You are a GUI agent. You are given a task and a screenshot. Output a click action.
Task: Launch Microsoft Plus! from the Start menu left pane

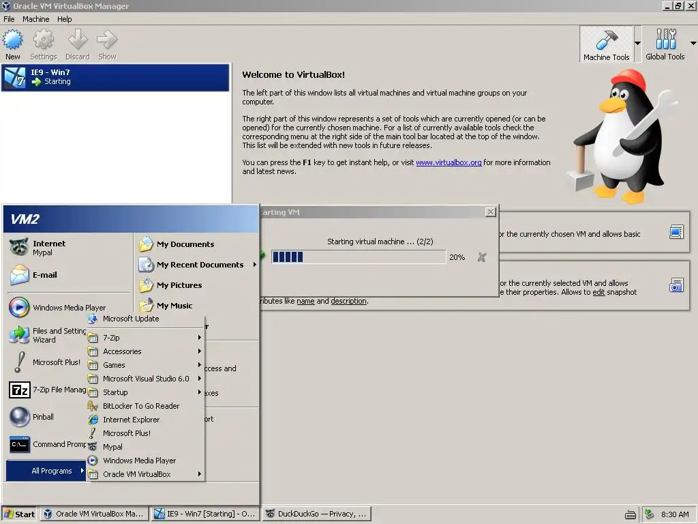pos(47,362)
